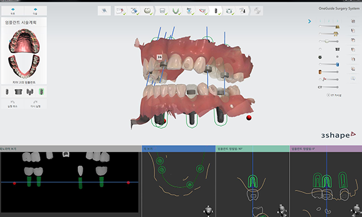
Task: Open the crown design workflow step
Action: (x=147, y=11)
